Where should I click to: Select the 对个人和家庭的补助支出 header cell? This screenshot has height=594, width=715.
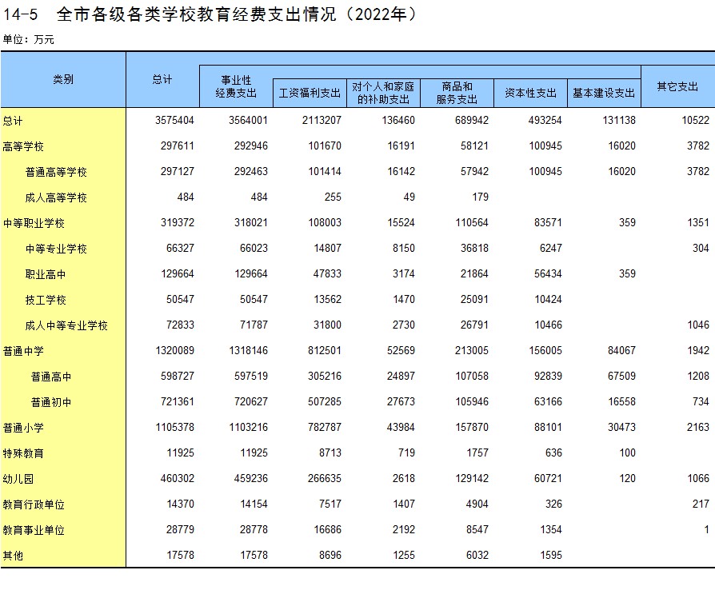coord(383,93)
